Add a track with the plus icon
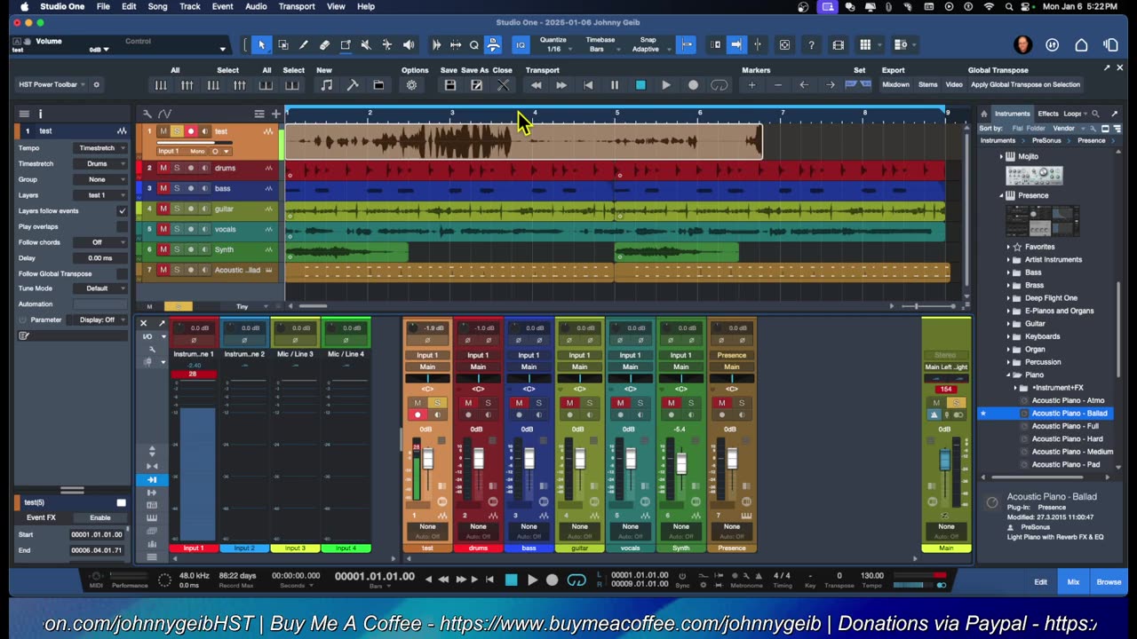Image resolution: width=1137 pixels, height=639 pixels. click(x=276, y=114)
